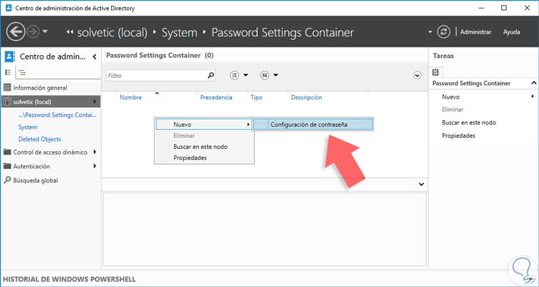Open the Ayuda menu
Screen dimensions: 539x287
pyautogui.click(x=512, y=32)
